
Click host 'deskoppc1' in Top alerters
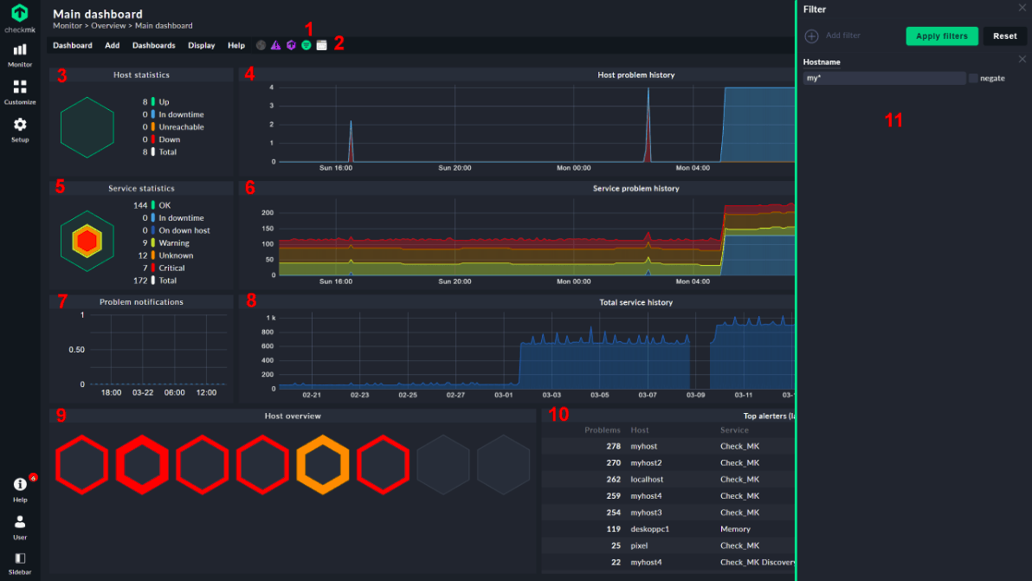649,529
